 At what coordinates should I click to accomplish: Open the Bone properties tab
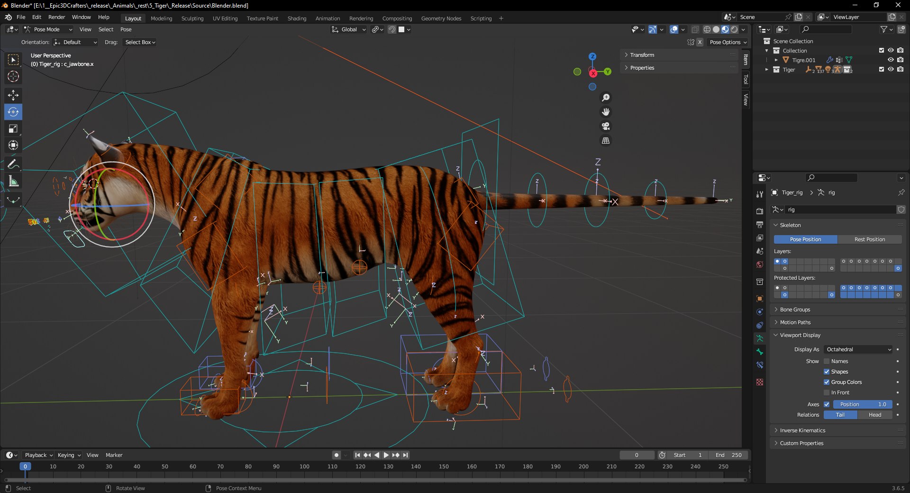[x=760, y=352]
